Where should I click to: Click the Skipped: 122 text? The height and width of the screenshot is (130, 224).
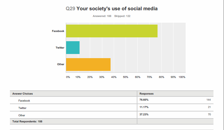122,16
